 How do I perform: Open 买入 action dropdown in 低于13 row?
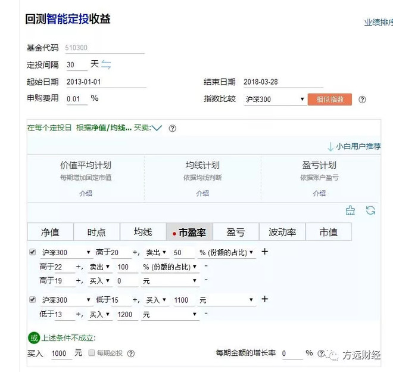[99, 315]
